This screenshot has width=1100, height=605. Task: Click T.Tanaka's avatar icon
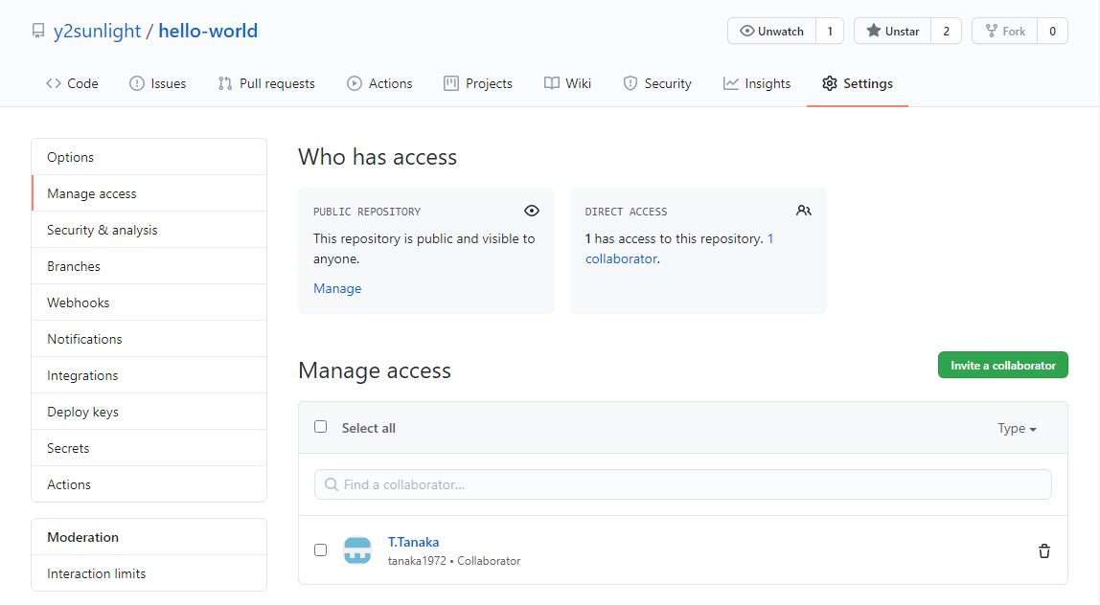pyautogui.click(x=357, y=550)
